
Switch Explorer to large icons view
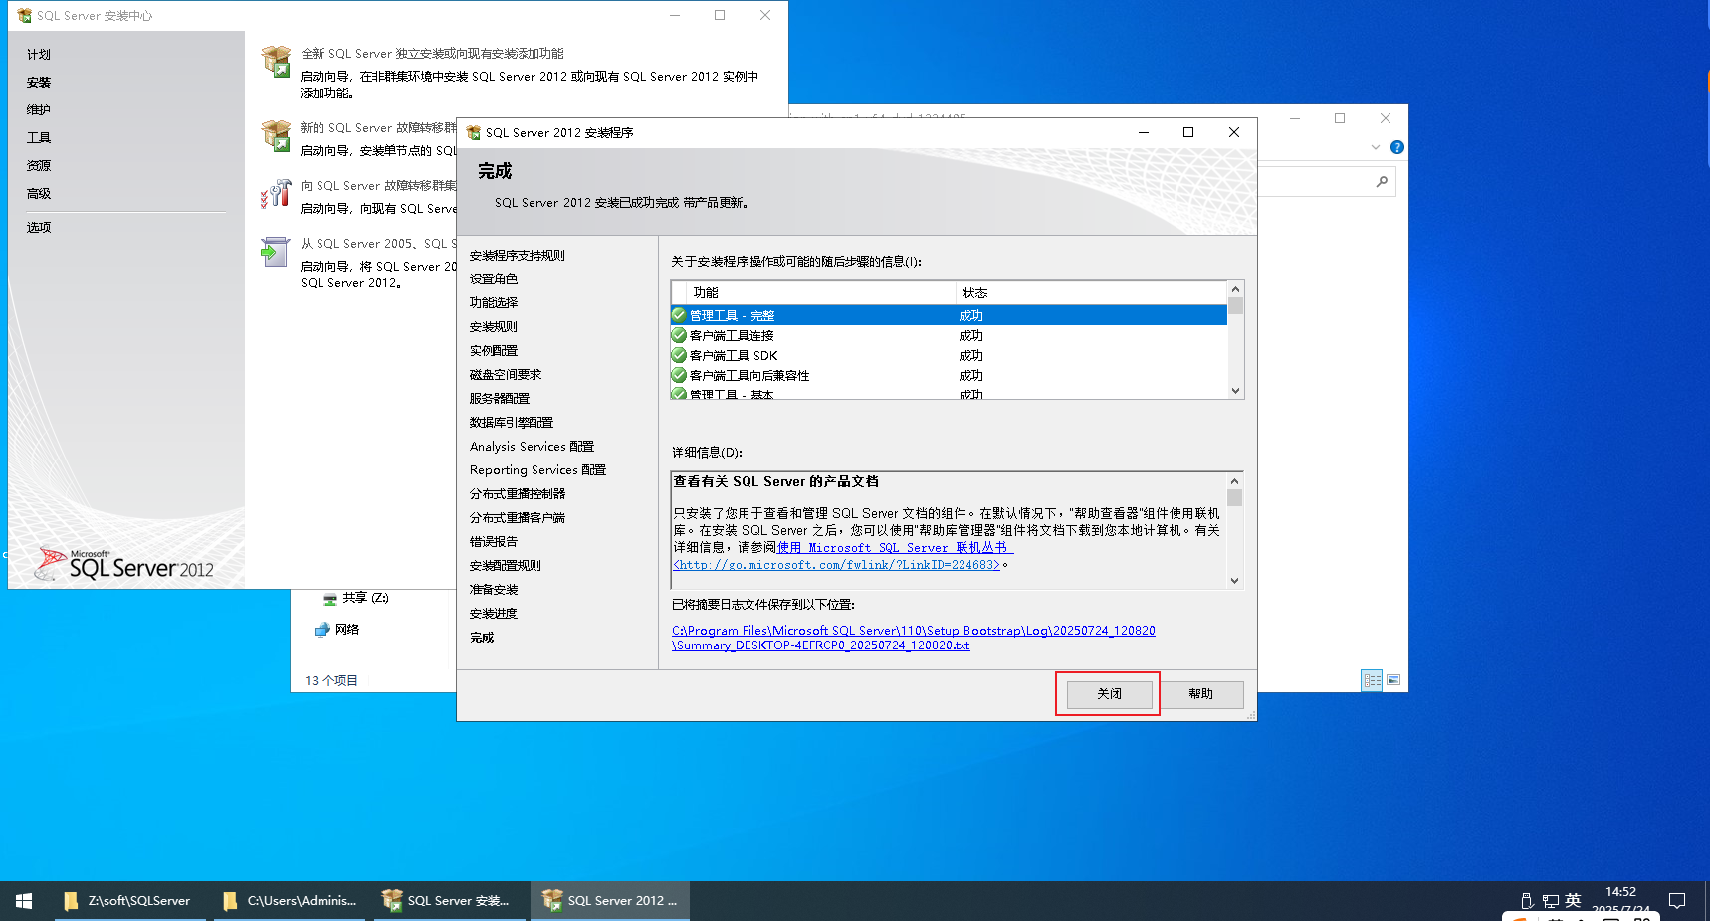(1393, 680)
